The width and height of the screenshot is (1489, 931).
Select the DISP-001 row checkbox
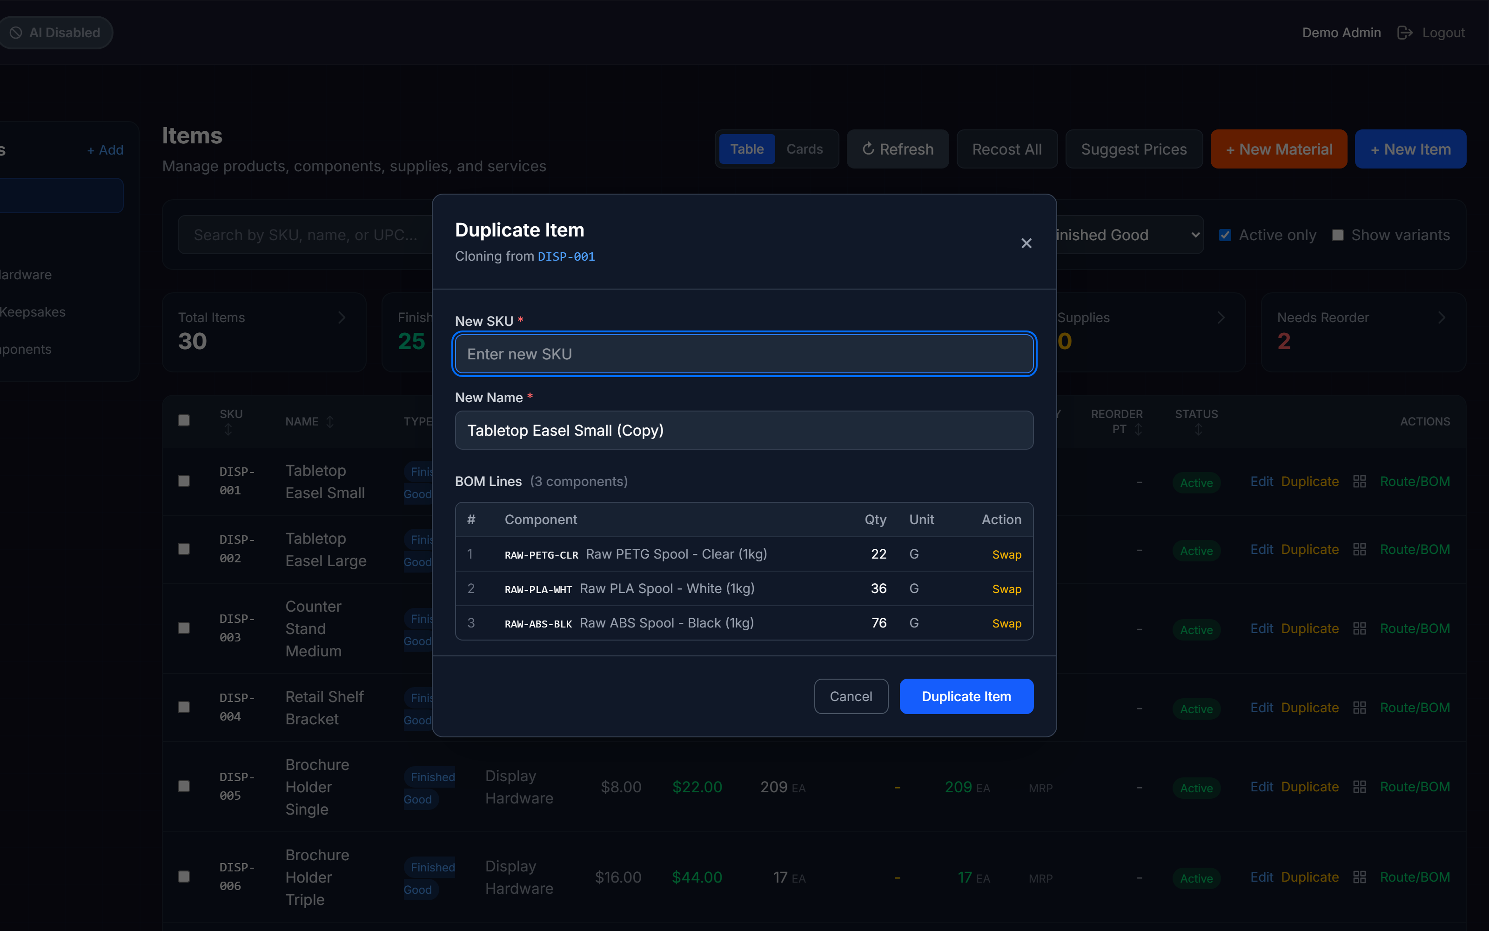click(x=183, y=481)
